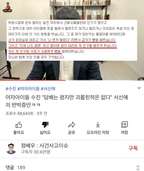
Task: Open the 정배우 channel avatar
Action: pos(11,149)
